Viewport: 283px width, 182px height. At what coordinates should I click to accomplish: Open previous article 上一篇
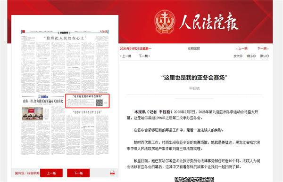126,56
